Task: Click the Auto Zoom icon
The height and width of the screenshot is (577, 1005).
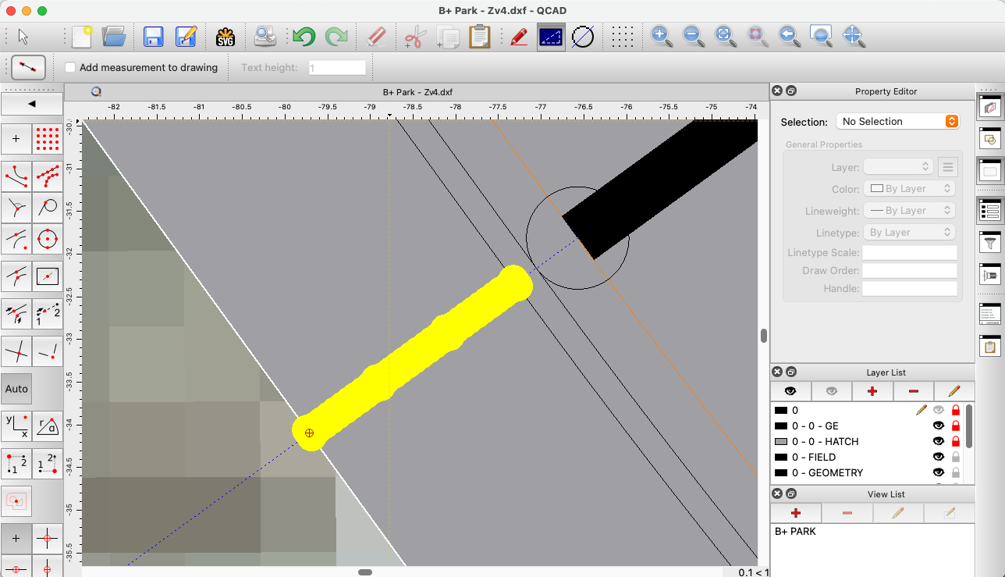Action: [x=726, y=37]
